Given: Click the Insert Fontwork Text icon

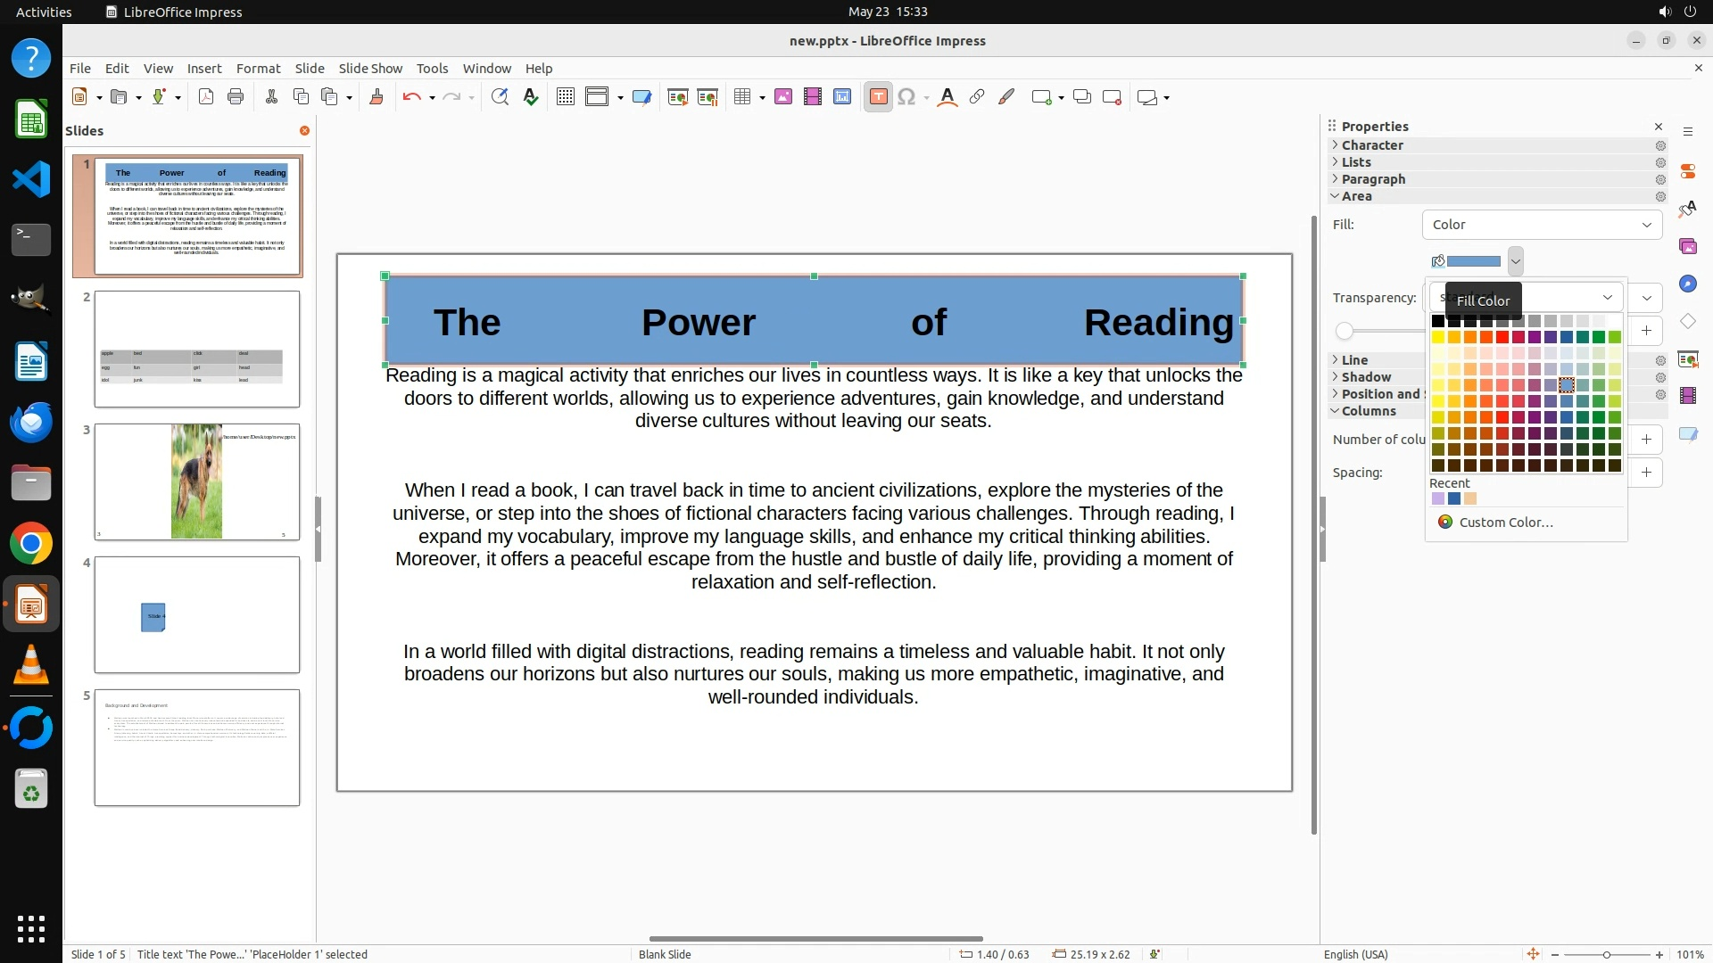Looking at the screenshot, I should [x=948, y=97].
